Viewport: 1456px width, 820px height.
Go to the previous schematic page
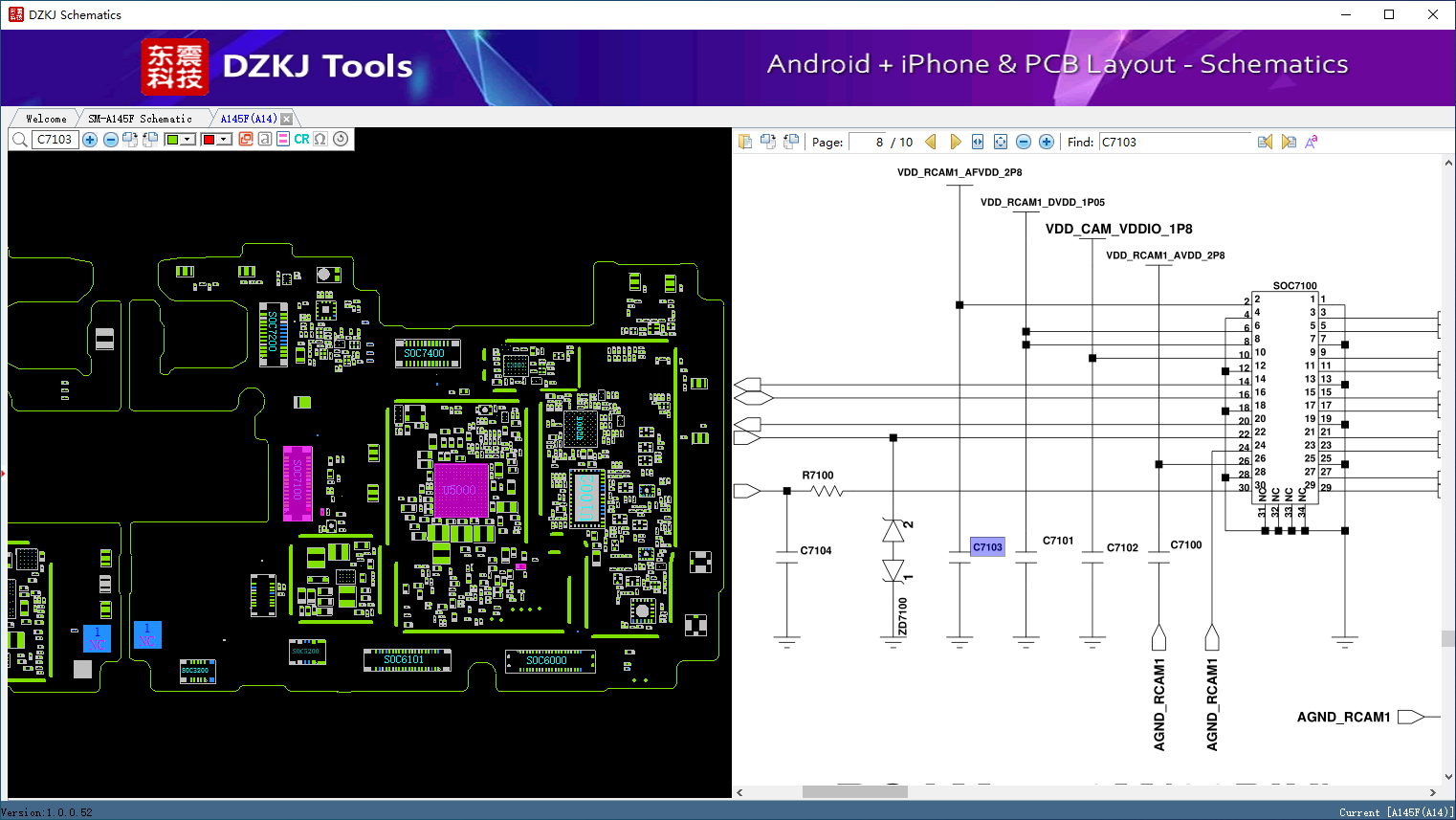pyautogui.click(x=931, y=142)
